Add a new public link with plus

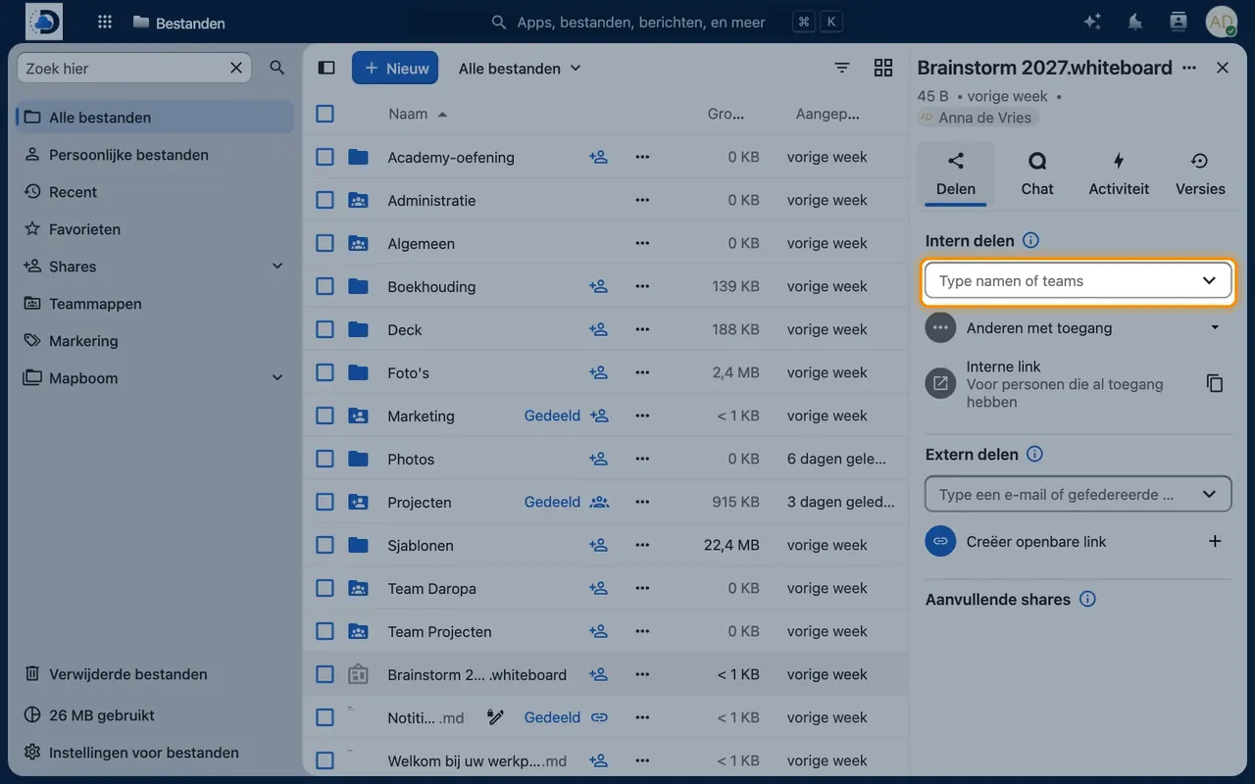1215,541
